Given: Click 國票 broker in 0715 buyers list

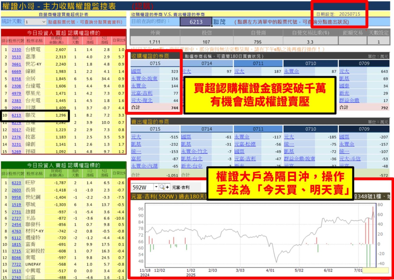Looking at the screenshot, I should tap(136, 71).
